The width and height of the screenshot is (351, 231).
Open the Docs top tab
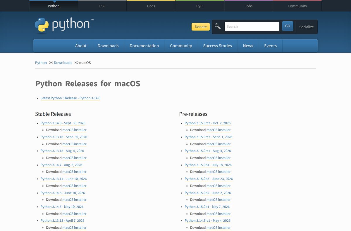pyautogui.click(x=151, y=6)
